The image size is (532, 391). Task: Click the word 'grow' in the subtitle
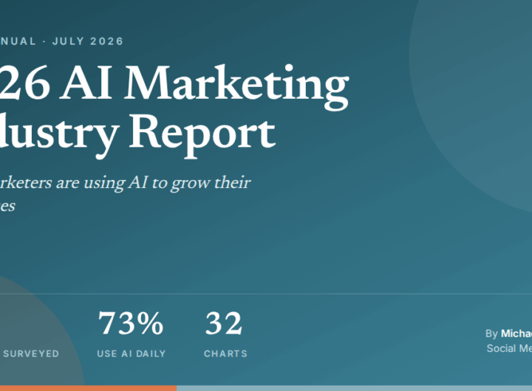click(191, 183)
